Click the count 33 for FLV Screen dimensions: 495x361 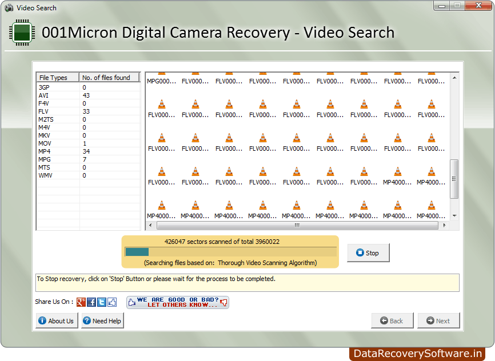coord(86,111)
